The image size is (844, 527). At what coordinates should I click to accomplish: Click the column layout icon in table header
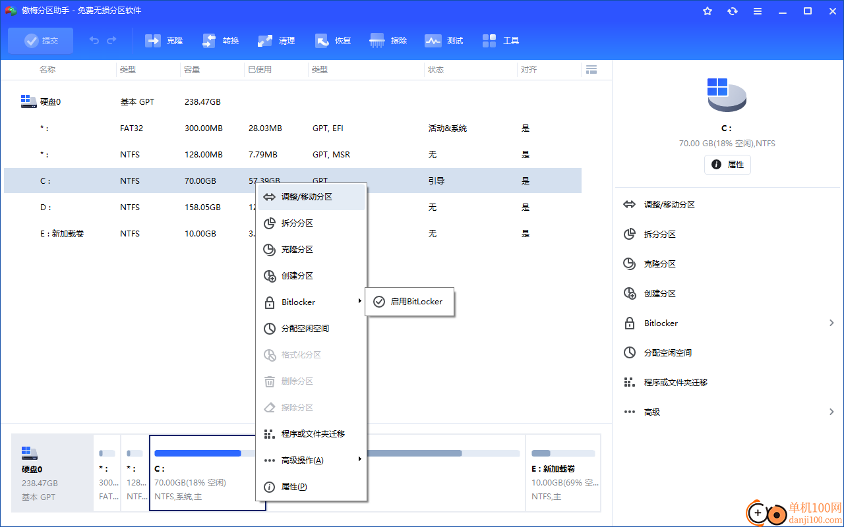click(591, 69)
